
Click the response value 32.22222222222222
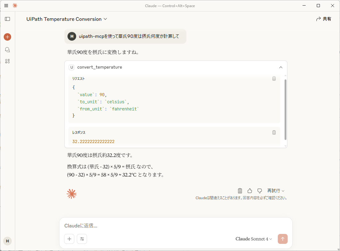(x=94, y=142)
